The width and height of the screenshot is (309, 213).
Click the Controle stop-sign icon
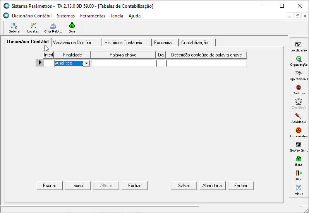(299, 90)
